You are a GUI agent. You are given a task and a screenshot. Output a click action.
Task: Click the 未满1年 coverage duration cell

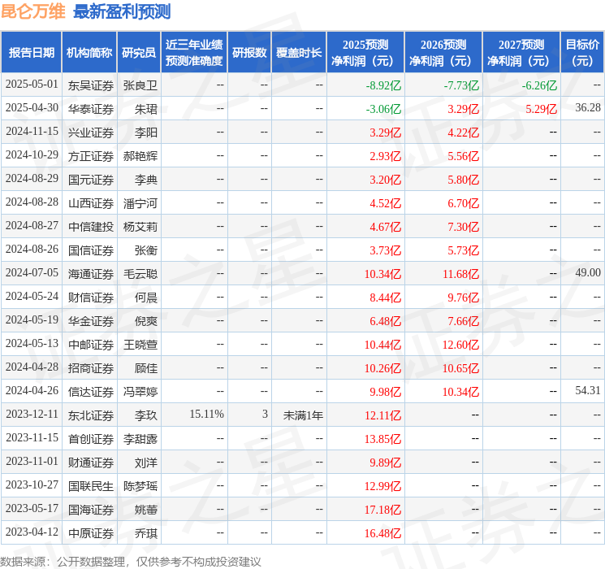click(303, 415)
